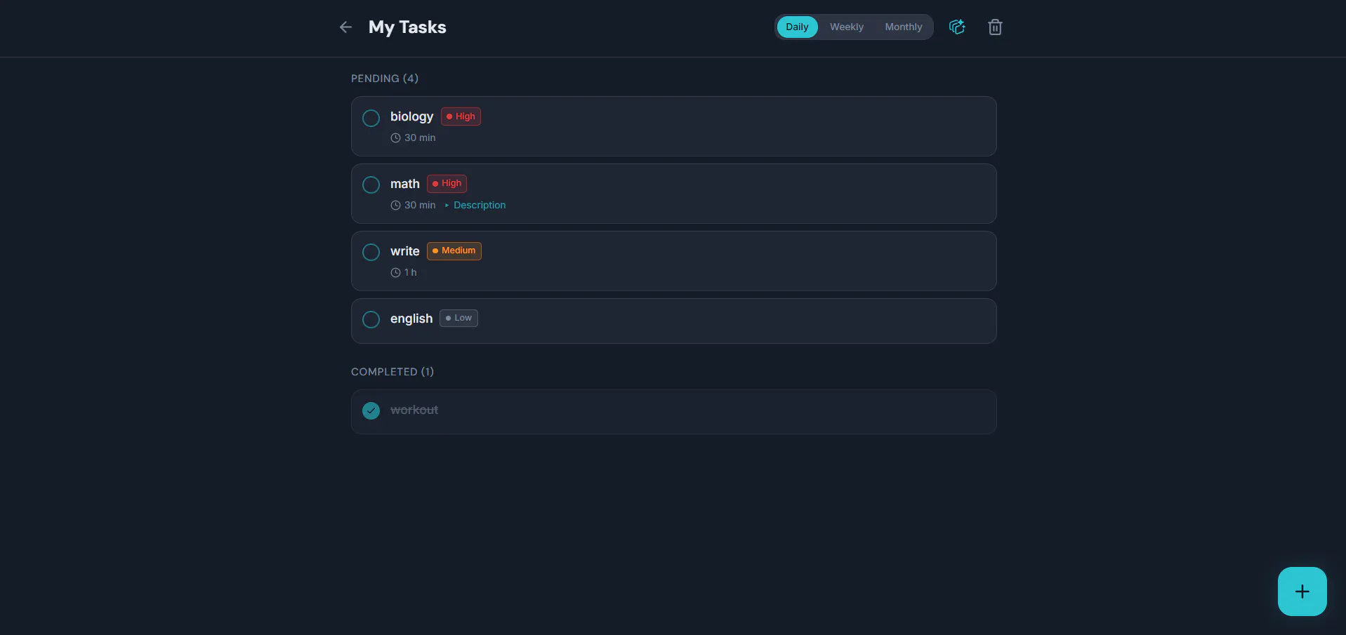
Task: Add a new task with plus button
Action: tap(1302, 591)
